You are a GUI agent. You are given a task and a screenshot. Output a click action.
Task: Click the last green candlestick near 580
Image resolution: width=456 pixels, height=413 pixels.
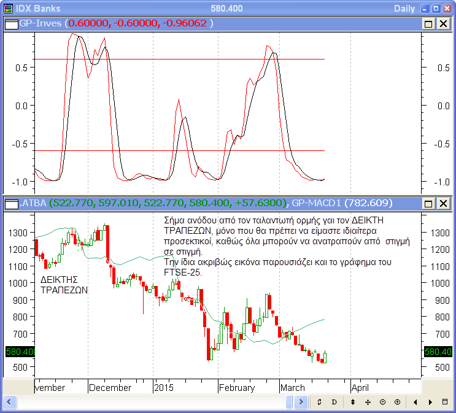pos(325,358)
